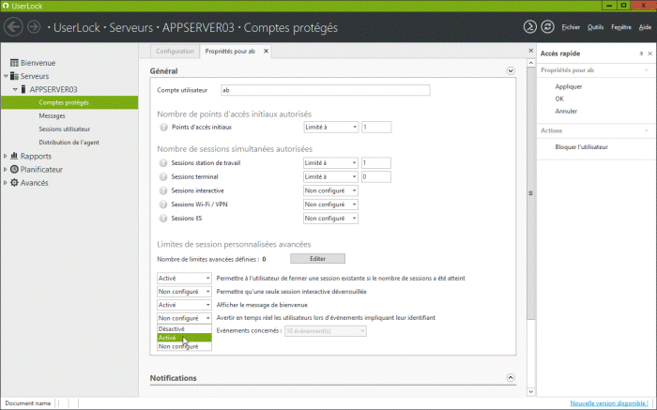Open dropdown for Afficher le message de bienvenue
The height and width of the screenshot is (410, 657).
(x=184, y=305)
